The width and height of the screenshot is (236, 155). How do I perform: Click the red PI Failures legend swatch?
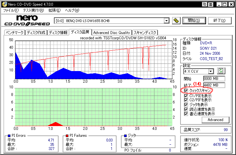click(x=67, y=136)
